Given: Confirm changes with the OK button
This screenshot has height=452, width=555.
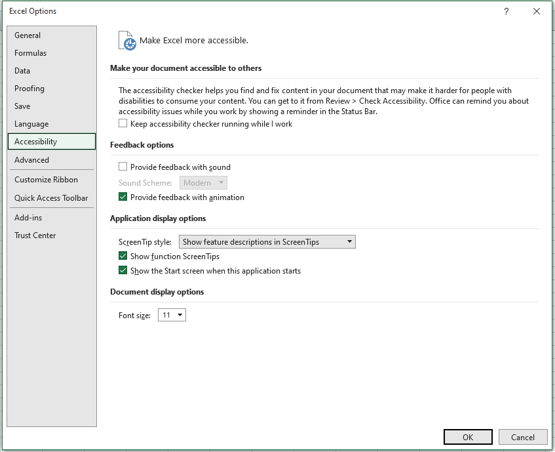Looking at the screenshot, I should [x=468, y=437].
